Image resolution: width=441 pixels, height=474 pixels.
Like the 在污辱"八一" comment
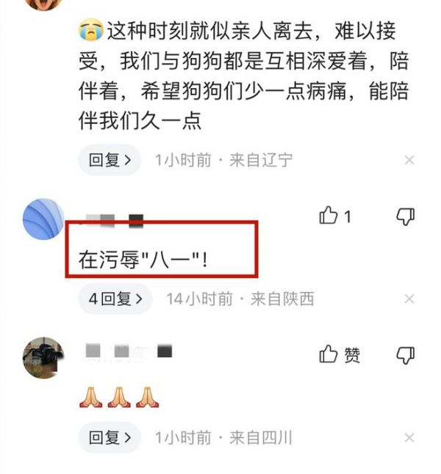pyautogui.click(x=329, y=216)
